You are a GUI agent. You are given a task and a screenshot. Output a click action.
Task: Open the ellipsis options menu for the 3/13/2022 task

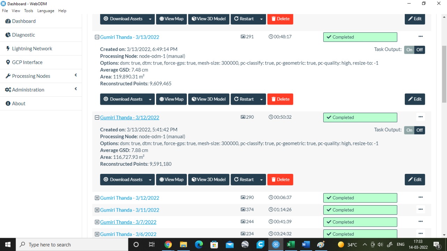(420, 36)
